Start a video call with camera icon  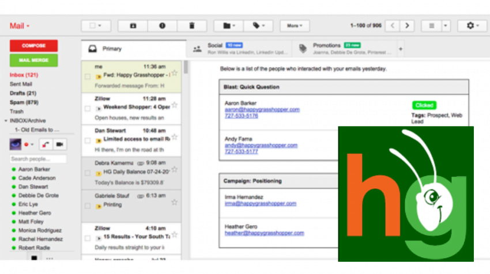(59, 144)
